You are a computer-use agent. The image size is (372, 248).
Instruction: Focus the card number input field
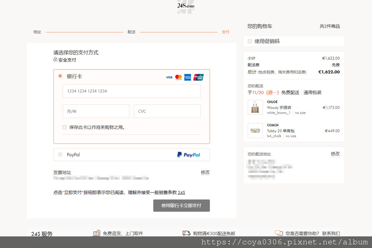coord(132,91)
